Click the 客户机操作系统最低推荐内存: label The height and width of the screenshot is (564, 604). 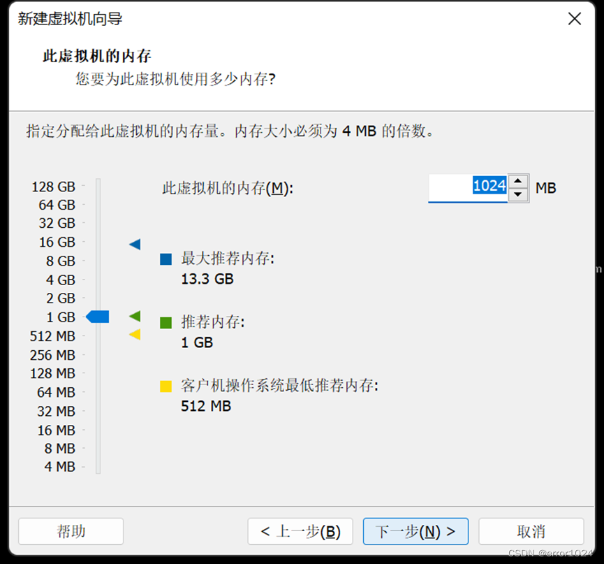[280, 385]
